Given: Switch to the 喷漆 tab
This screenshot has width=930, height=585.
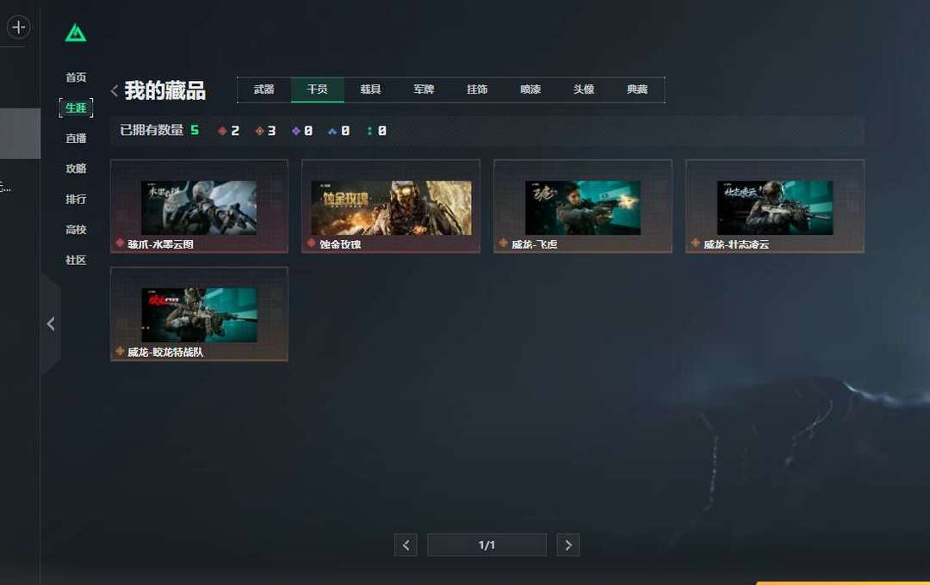Looking at the screenshot, I should tap(530, 89).
